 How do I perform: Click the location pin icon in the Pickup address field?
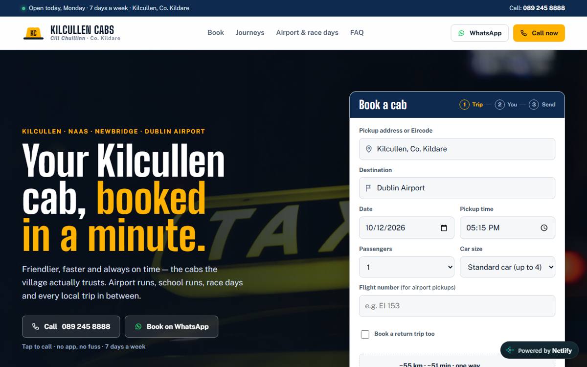[x=369, y=149]
